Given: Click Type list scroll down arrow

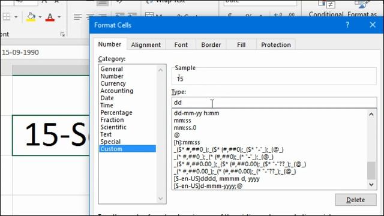Looking at the screenshot, I should tap(371, 184).
